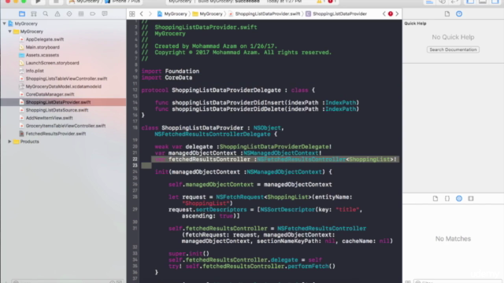This screenshot has height=283, width=504.
Task: Open the Report navigator
Action: coord(105,14)
